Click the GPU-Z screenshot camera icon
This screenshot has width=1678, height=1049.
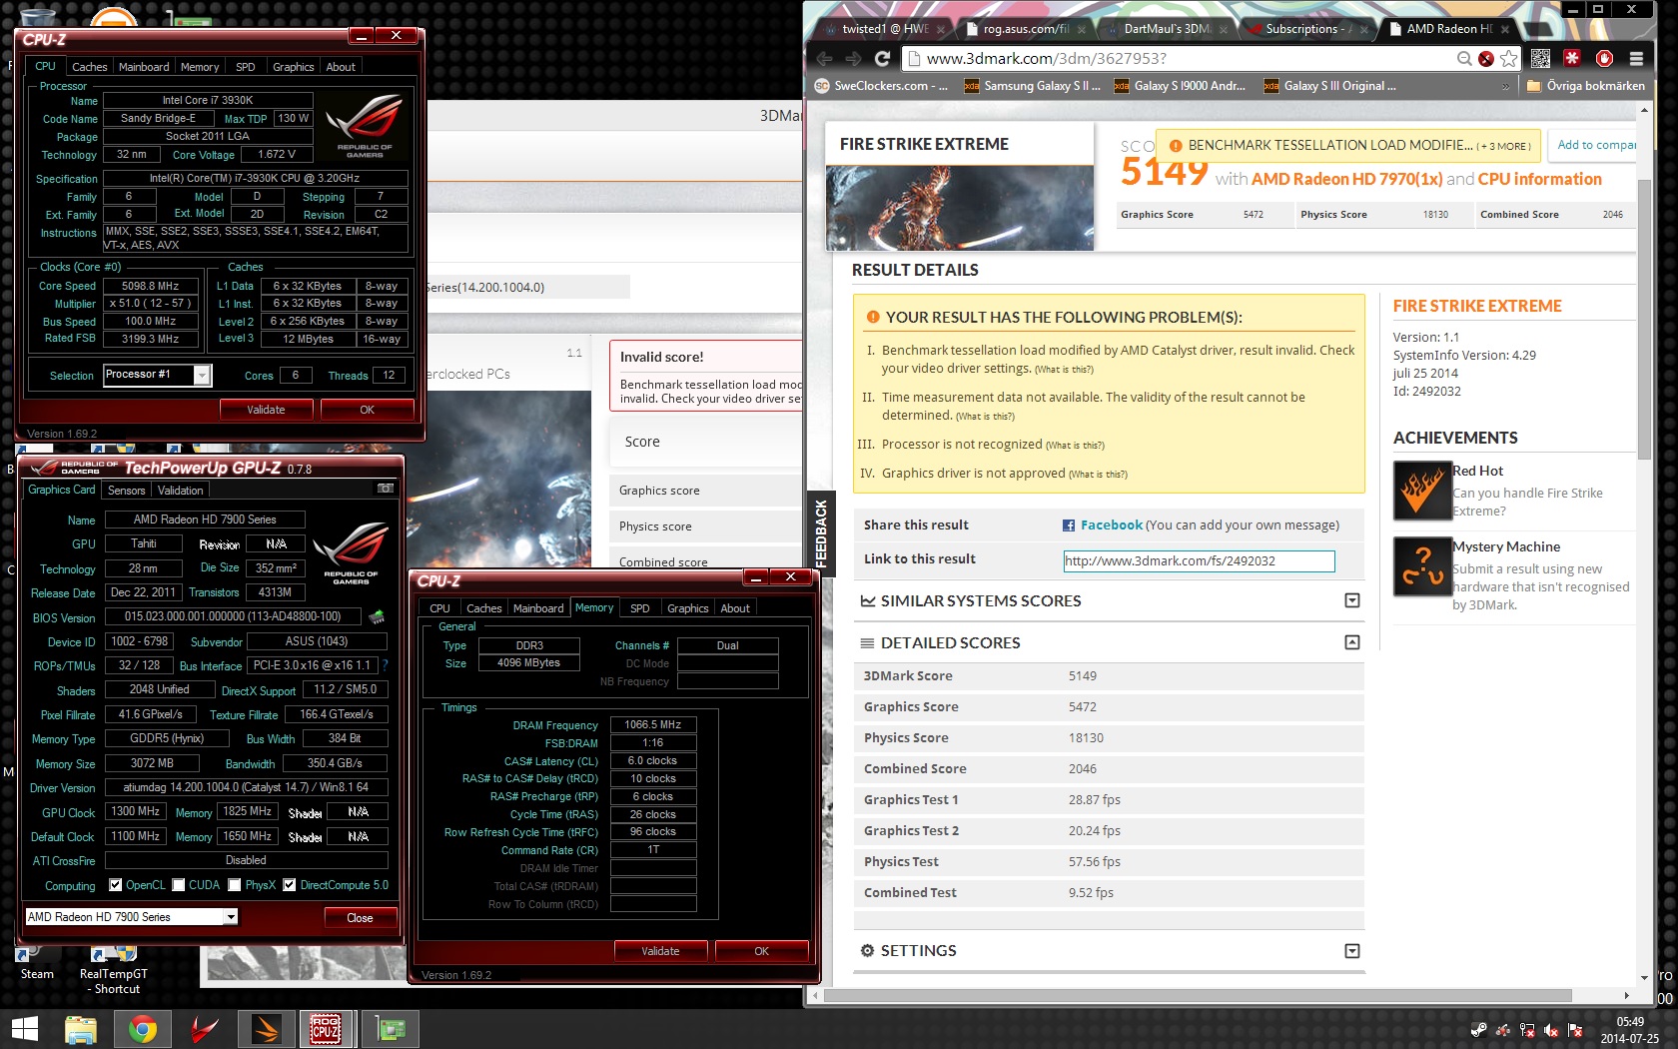pyautogui.click(x=385, y=489)
